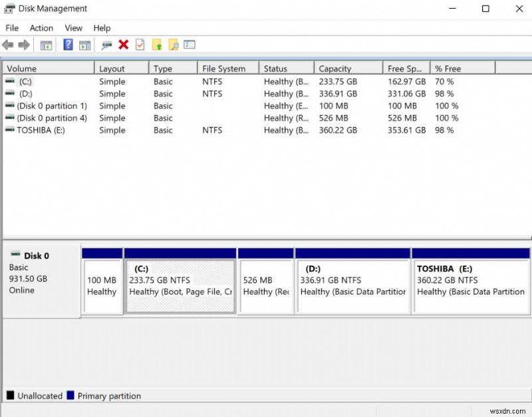The height and width of the screenshot is (417, 532).
Task: Click the Back arrow toolbar icon
Action: coord(8,44)
